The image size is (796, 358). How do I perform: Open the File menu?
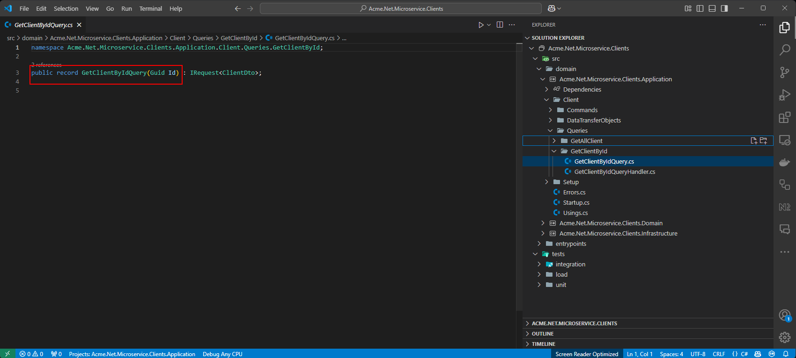tap(24, 8)
